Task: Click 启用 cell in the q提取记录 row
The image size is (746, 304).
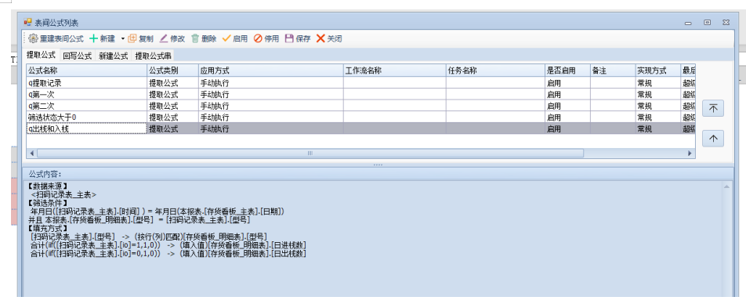Action: point(568,82)
